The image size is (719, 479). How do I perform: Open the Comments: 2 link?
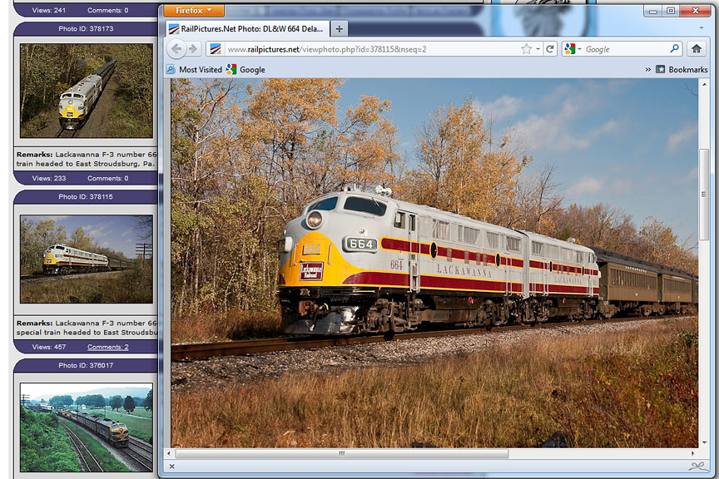[x=108, y=347]
